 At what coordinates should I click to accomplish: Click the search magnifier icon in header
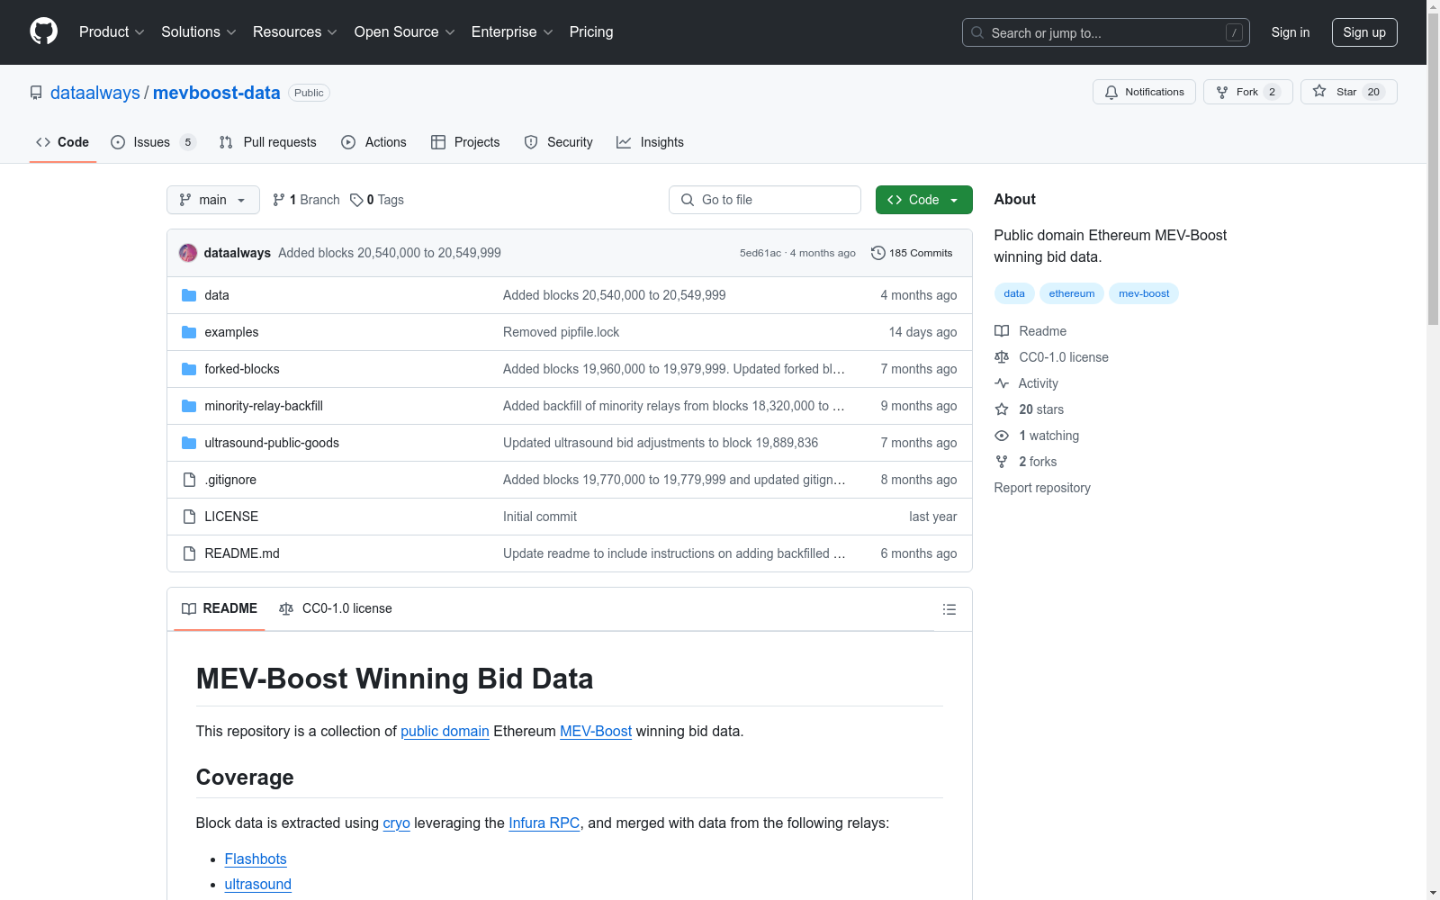click(977, 32)
